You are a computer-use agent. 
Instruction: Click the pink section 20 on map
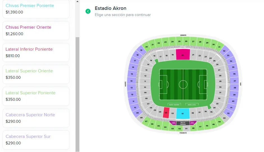pyautogui.click(x=183, y=54)
